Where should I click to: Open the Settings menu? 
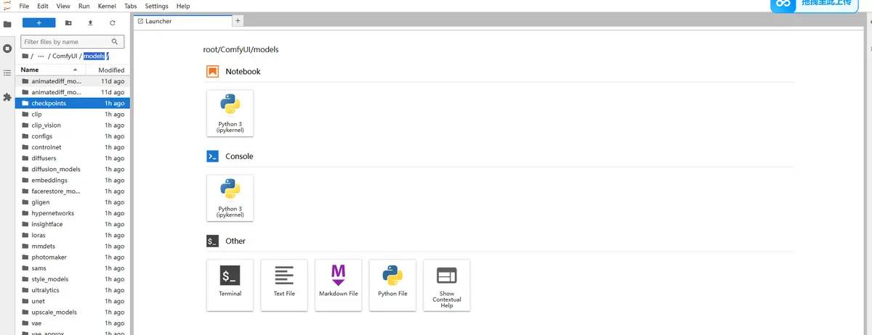[x=156, y=6]
